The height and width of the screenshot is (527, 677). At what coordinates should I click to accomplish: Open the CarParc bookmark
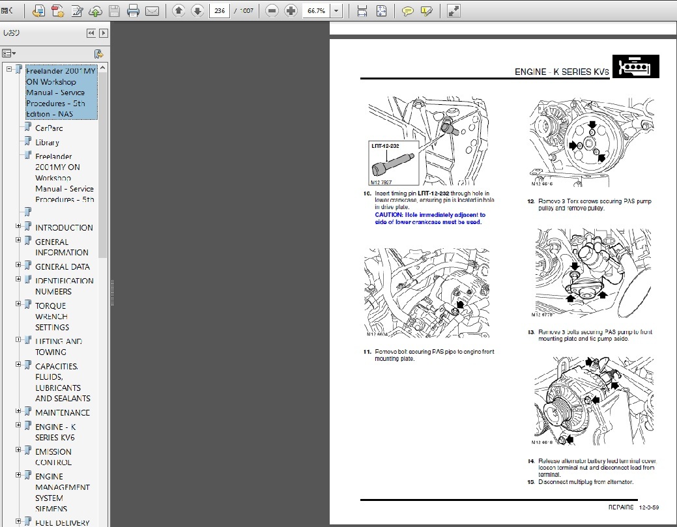49,128
